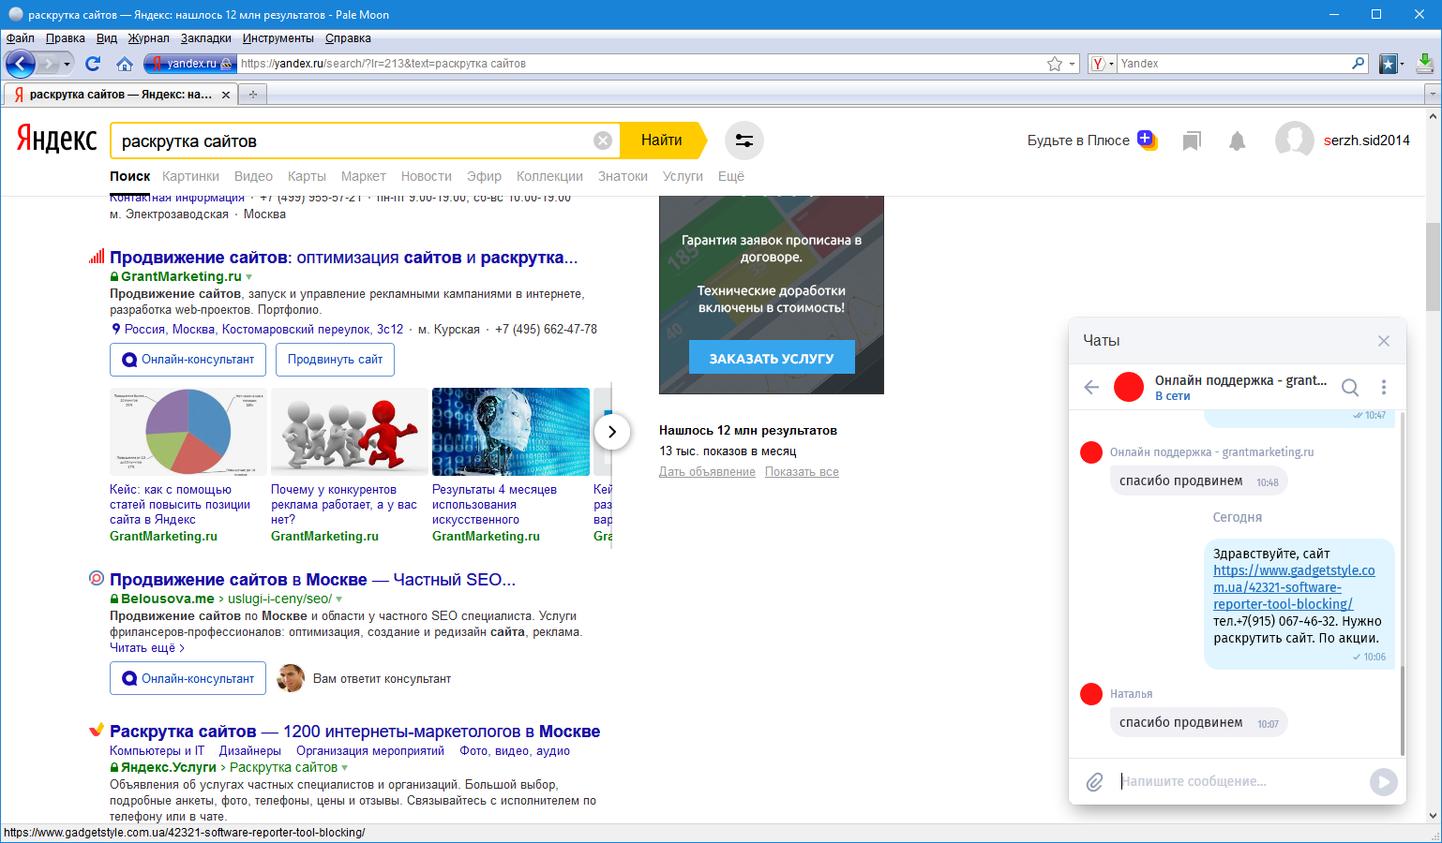This screenshot has width=1442, height=843.
Task: Open the notifications bell icon
Action: [1238, 140]
